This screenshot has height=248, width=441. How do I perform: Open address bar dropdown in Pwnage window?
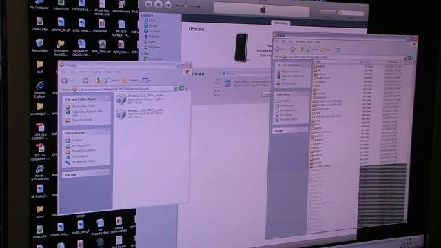(x=176, y=89)
